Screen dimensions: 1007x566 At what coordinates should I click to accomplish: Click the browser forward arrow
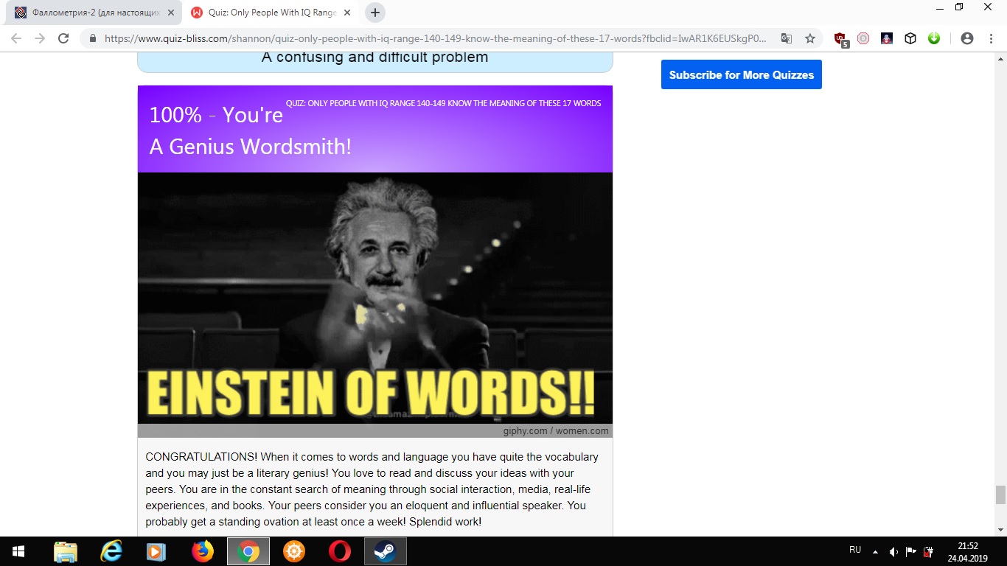pos(40,38)
